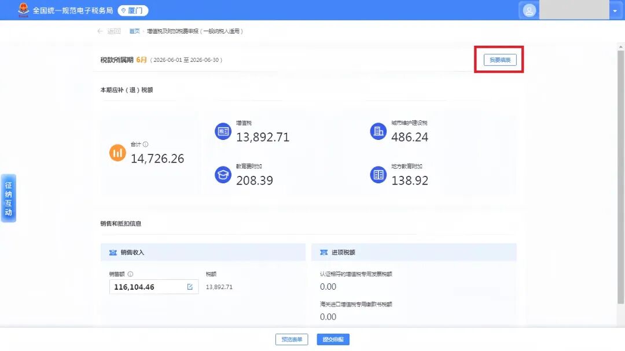Screen dimensions: 625x351
Task: Click the 税额 value 13,892.71 under 销售收入
Action: click(219, 287)
